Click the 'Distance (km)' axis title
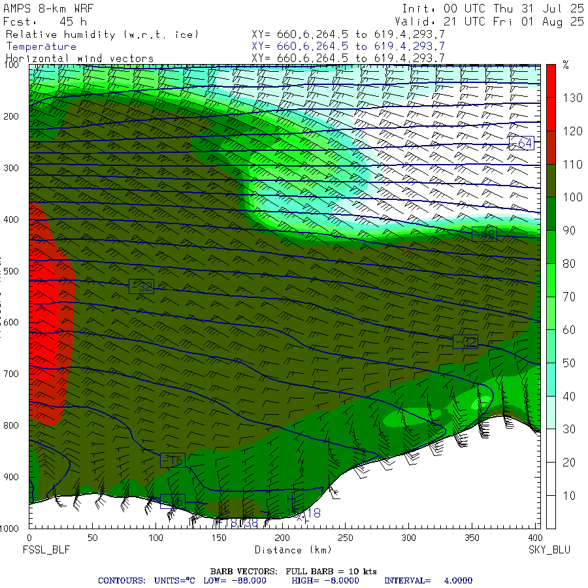The image size is (588, 588). [293, 550]
